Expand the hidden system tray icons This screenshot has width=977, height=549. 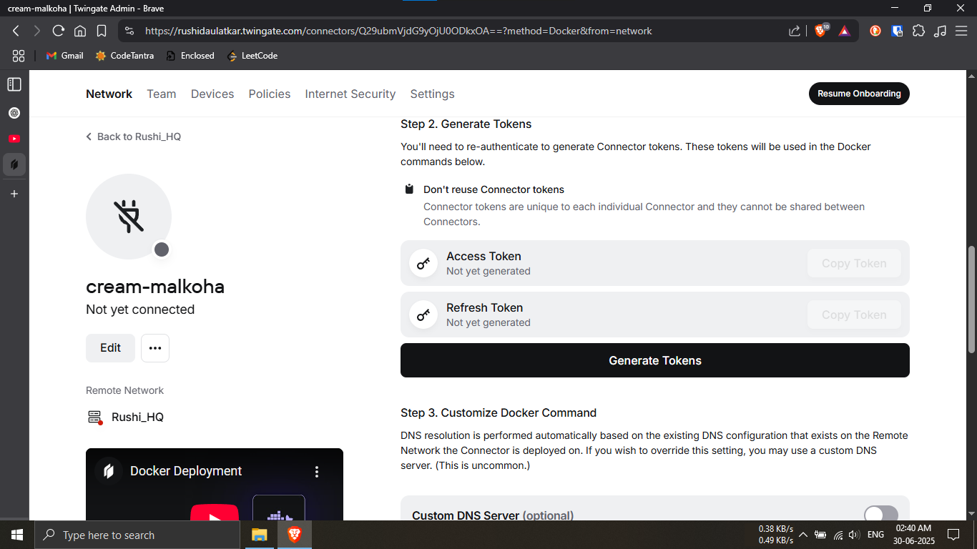pos(802,535)
